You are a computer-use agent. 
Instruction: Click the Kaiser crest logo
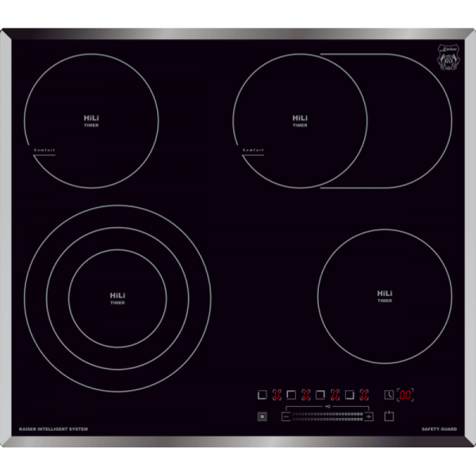pos(448,58)
